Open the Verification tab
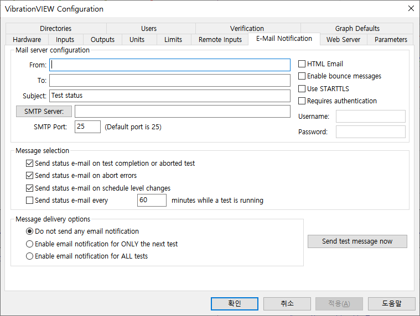 coord(247,28)
